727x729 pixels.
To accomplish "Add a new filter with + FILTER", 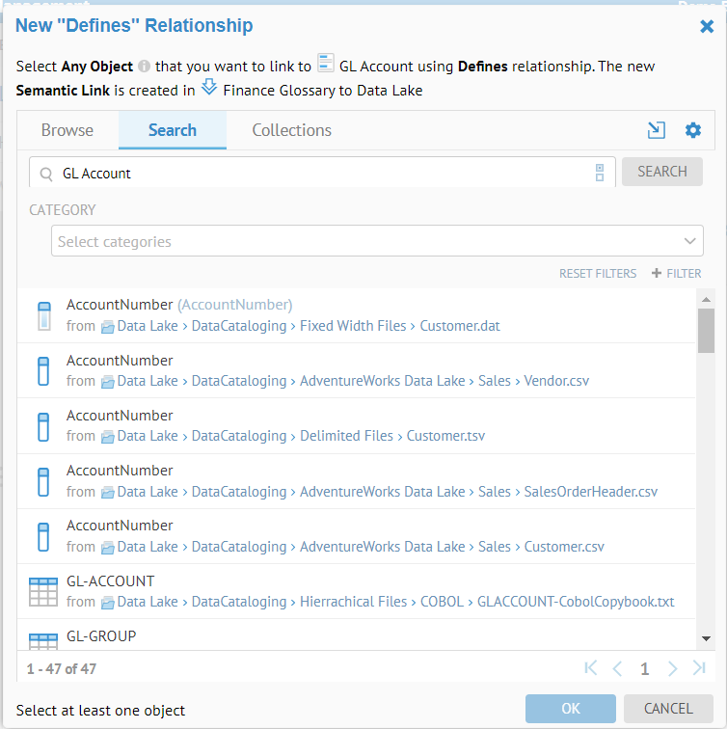I will point(677,274).
